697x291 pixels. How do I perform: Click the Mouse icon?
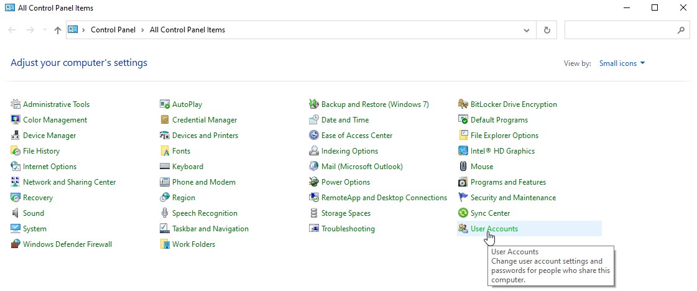[463, 167]
